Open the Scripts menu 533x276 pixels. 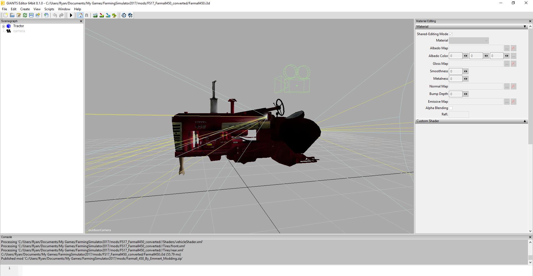pyautogui.click(x=49, y=9)
